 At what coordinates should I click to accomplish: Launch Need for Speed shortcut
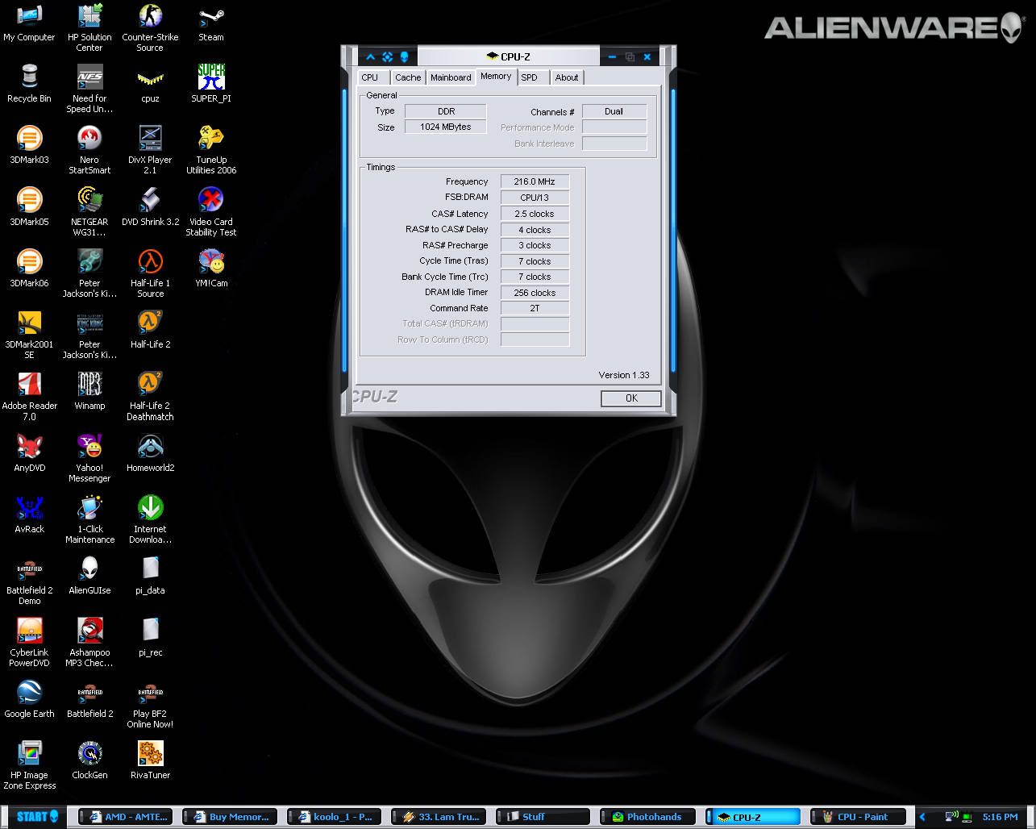89,90
